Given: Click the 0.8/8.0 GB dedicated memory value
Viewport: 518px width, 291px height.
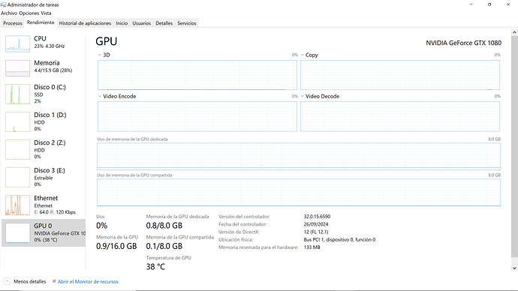Looking at the screenshot, I should click(164, 226).
